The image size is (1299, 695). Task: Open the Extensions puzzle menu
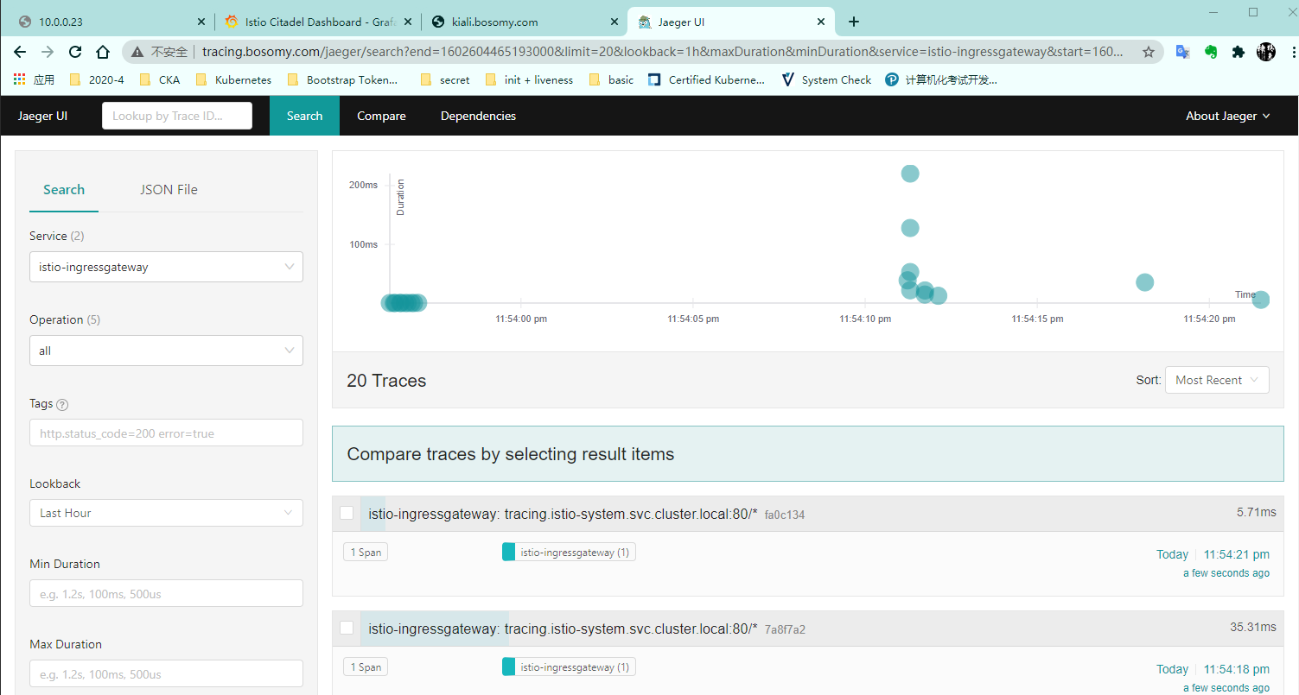1239,52
